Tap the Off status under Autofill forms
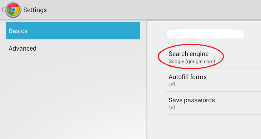 pos(172,84)
